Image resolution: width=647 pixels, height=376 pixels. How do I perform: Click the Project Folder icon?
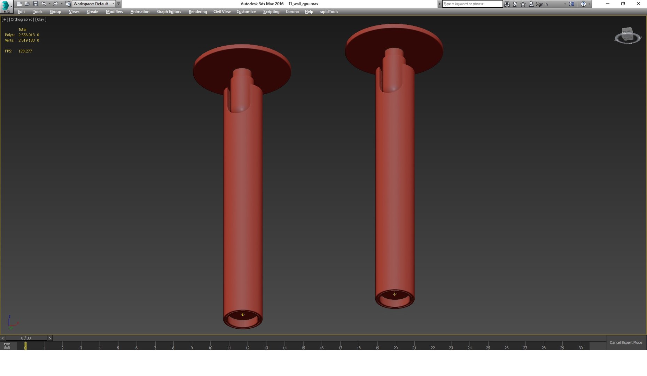(x=68, y=4)
